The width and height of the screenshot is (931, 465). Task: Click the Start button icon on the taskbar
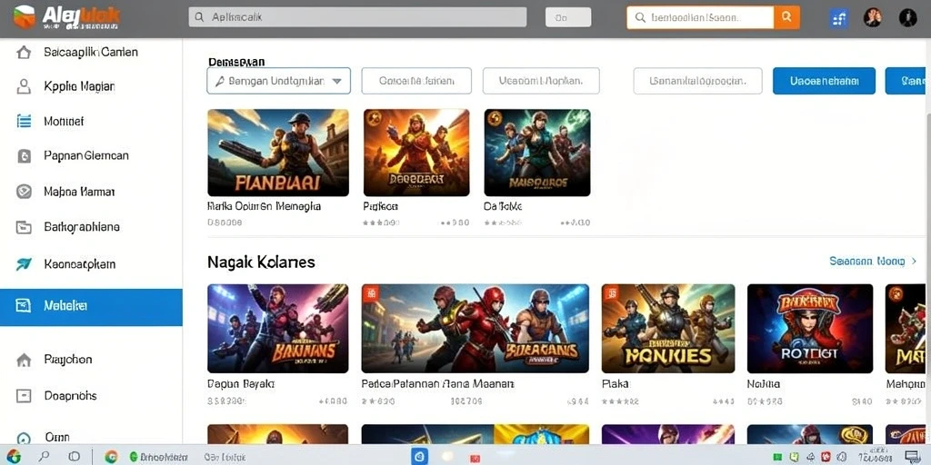point(13,456)
